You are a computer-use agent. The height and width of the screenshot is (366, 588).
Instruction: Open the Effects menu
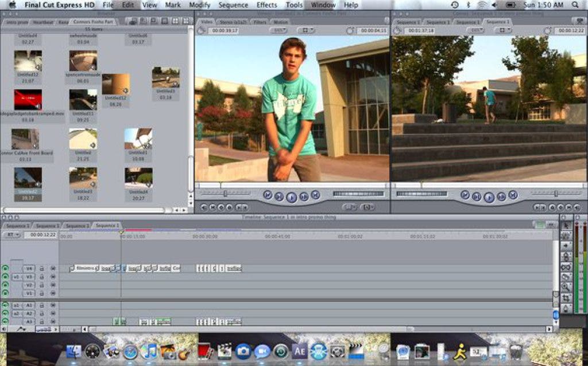click(266, 5)
